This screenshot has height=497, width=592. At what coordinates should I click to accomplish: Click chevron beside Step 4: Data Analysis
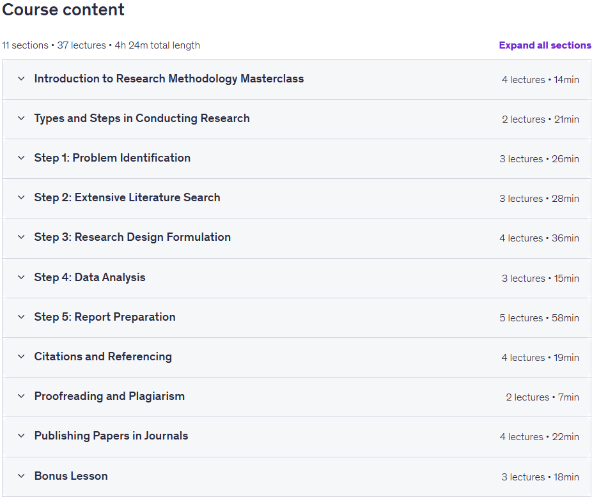tap(22, 277)
